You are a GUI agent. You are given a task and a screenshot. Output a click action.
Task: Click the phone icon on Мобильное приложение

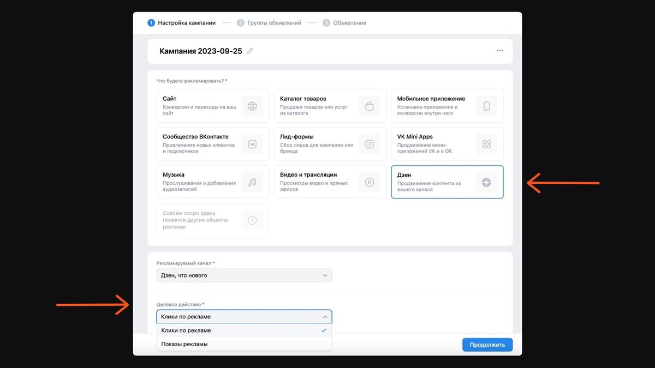click(x=486, y=106)
